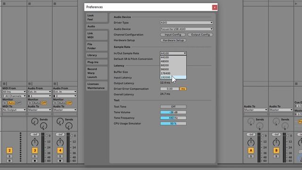Pick 48000 in sample rate list

pos(173,61)
